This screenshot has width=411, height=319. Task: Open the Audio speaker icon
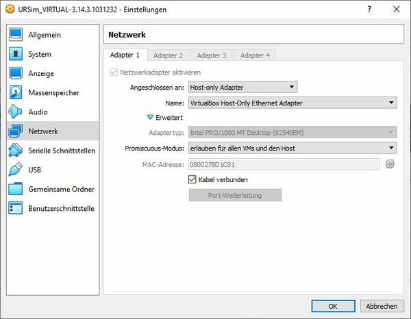click(16, 112)
